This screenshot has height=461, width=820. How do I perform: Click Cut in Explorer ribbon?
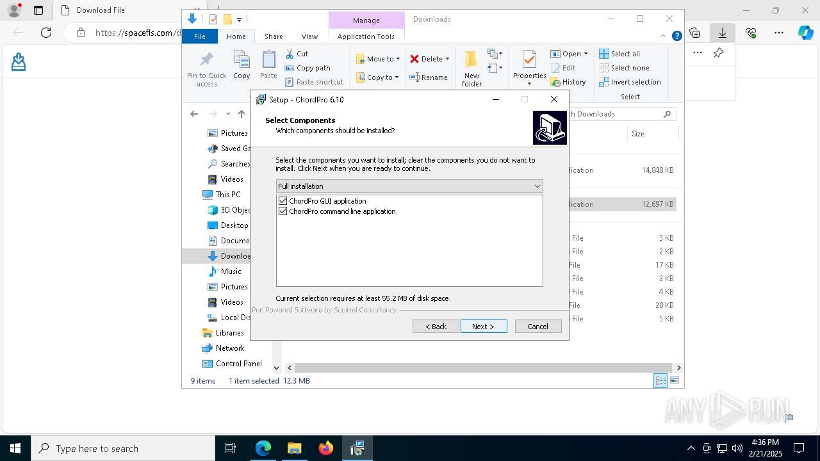[297, 54]
